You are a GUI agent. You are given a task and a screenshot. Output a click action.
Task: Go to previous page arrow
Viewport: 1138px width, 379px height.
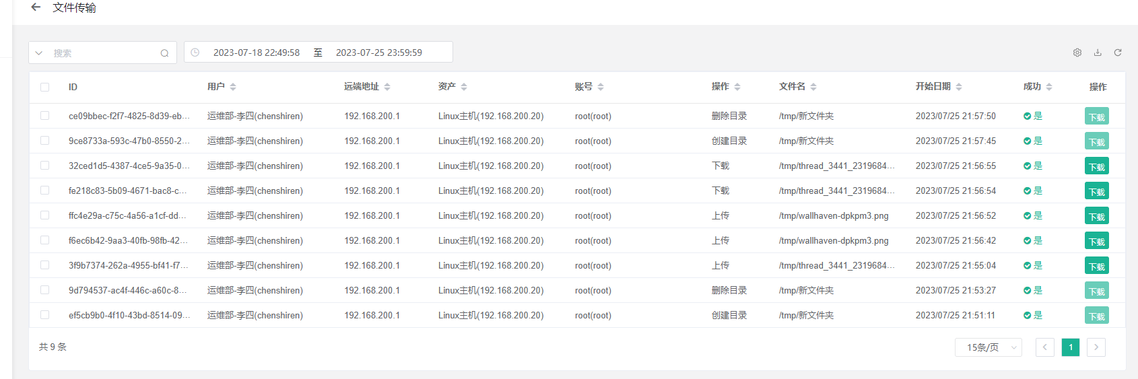pos(1045,347)
